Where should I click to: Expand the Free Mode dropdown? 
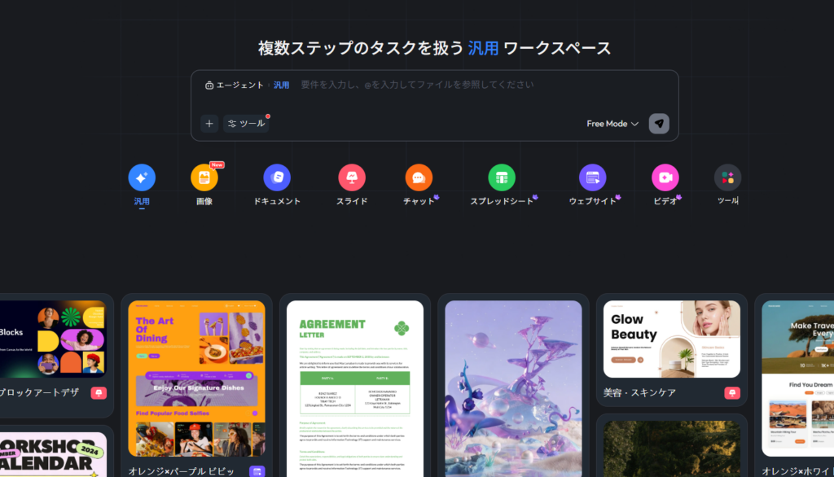point(612,124)
